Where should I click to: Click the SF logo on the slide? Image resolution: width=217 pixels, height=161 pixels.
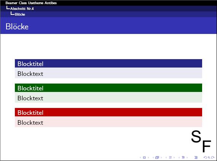click(201, 141)
